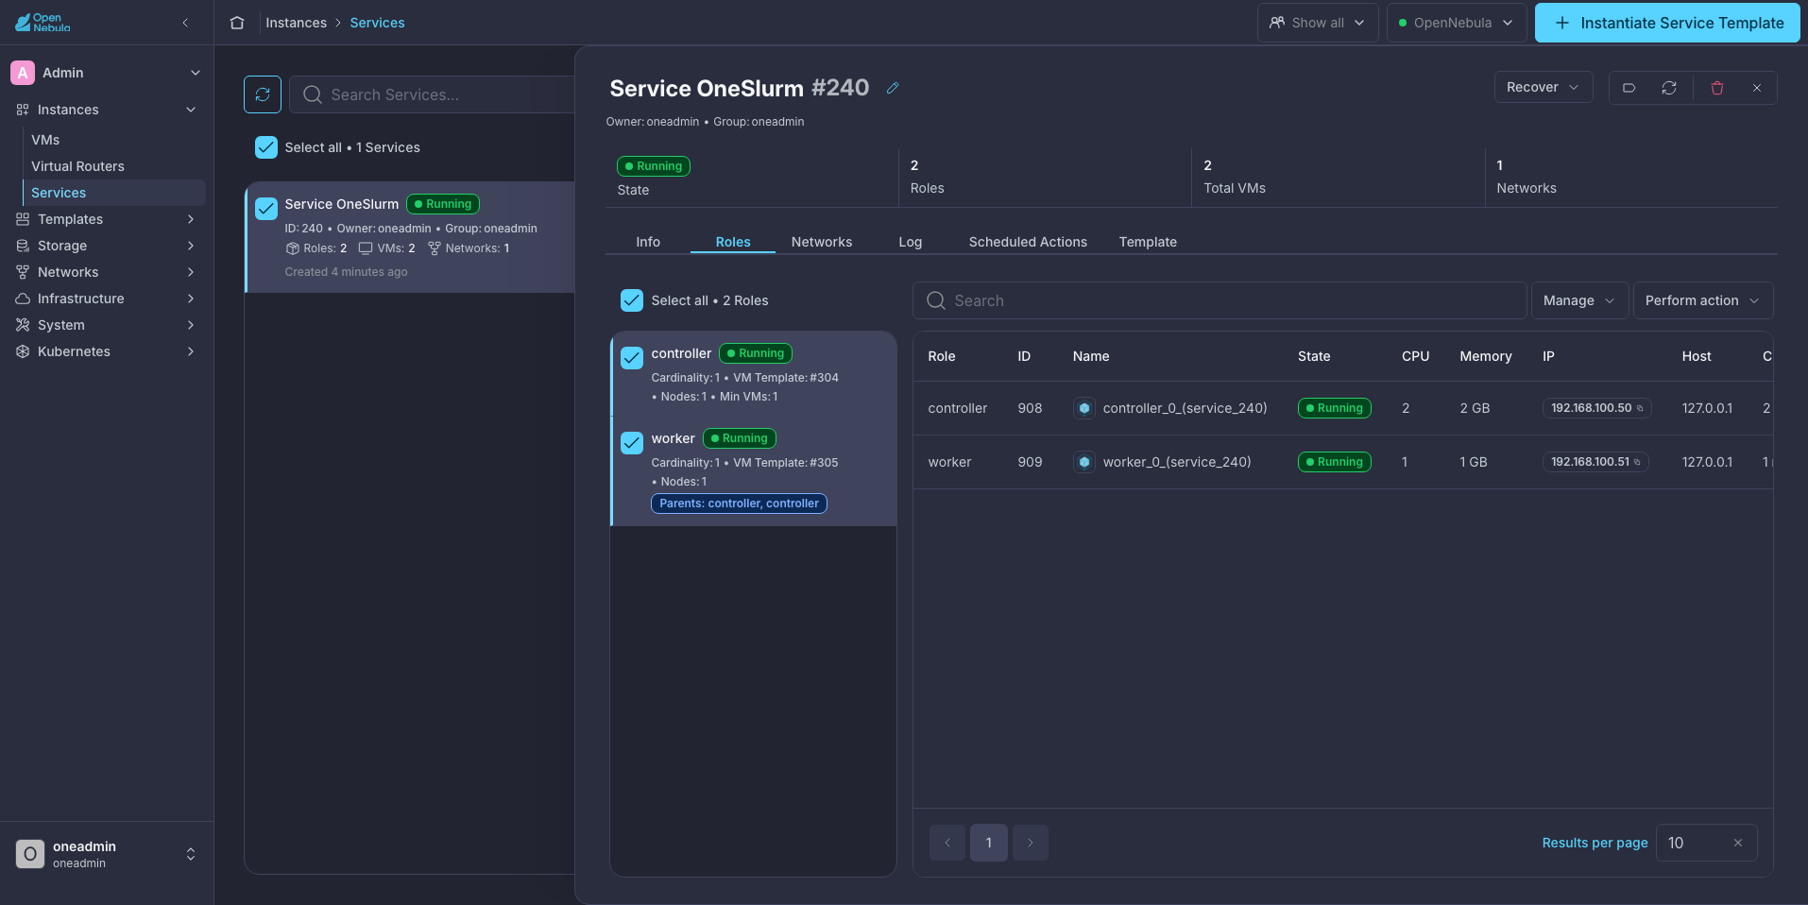
Task: Open VMs in the sidebar
Action: click(x=113, y=140)
